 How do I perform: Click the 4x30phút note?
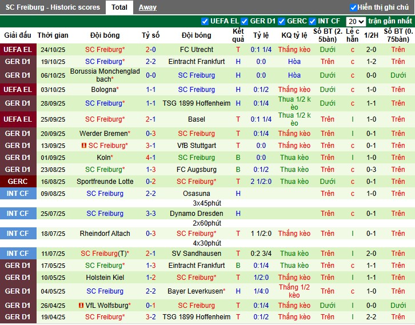pyautogui.click(x=207, y=243)
